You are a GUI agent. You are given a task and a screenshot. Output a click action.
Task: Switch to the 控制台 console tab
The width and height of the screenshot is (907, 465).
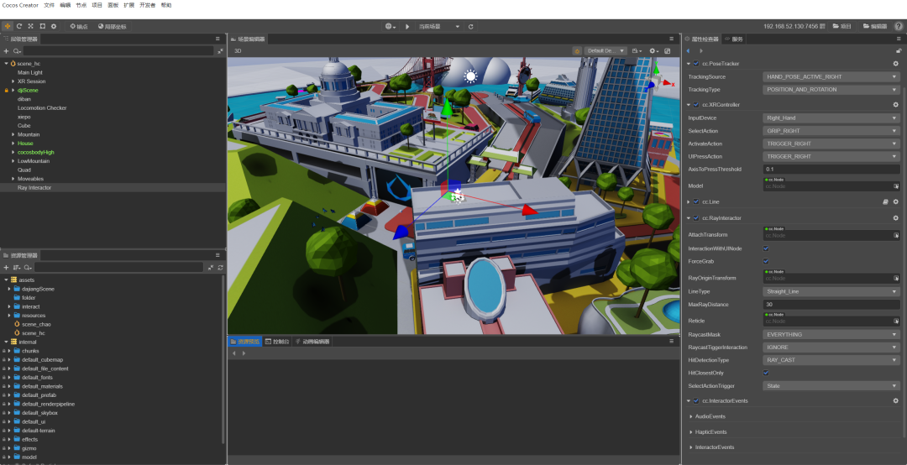pyautogui.click(x=277, y=342)
